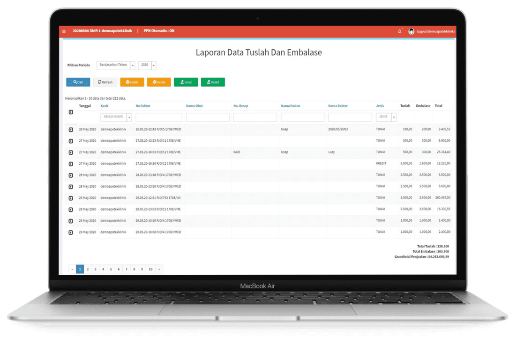Click the Nama Pasien filter input field

coord(302,117)
